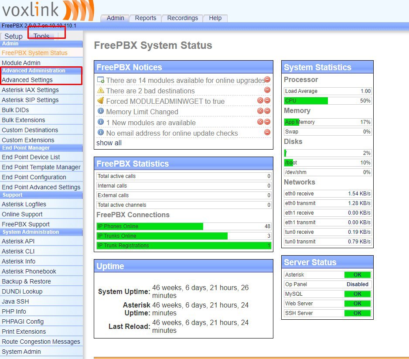Click the info icon beside No email address notice
Screen dimensions: 409x359
(x=100, y=132)
